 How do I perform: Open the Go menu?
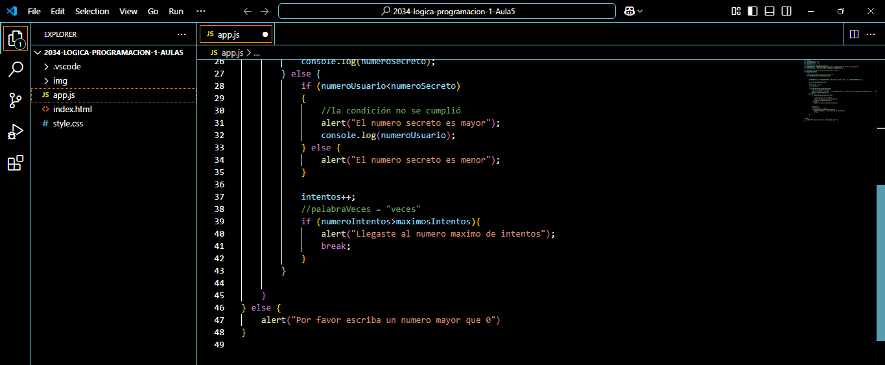pos(153,11)
